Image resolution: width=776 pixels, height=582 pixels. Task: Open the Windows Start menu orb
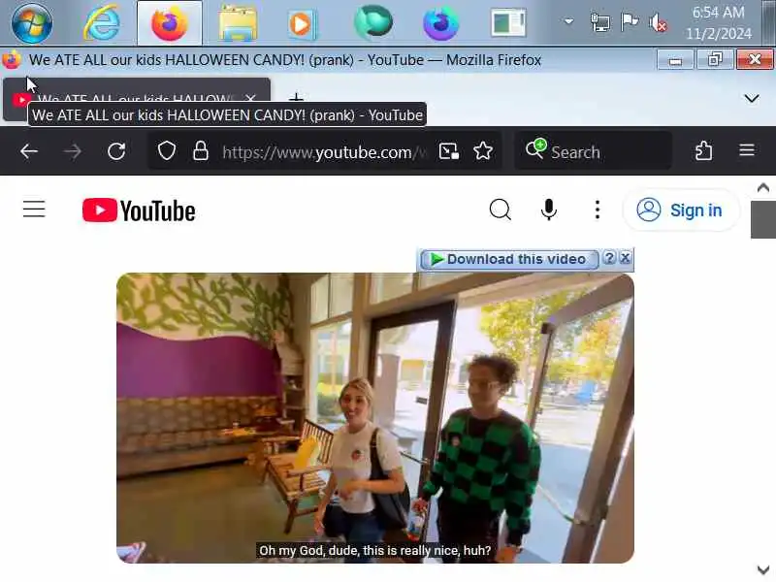32,23
